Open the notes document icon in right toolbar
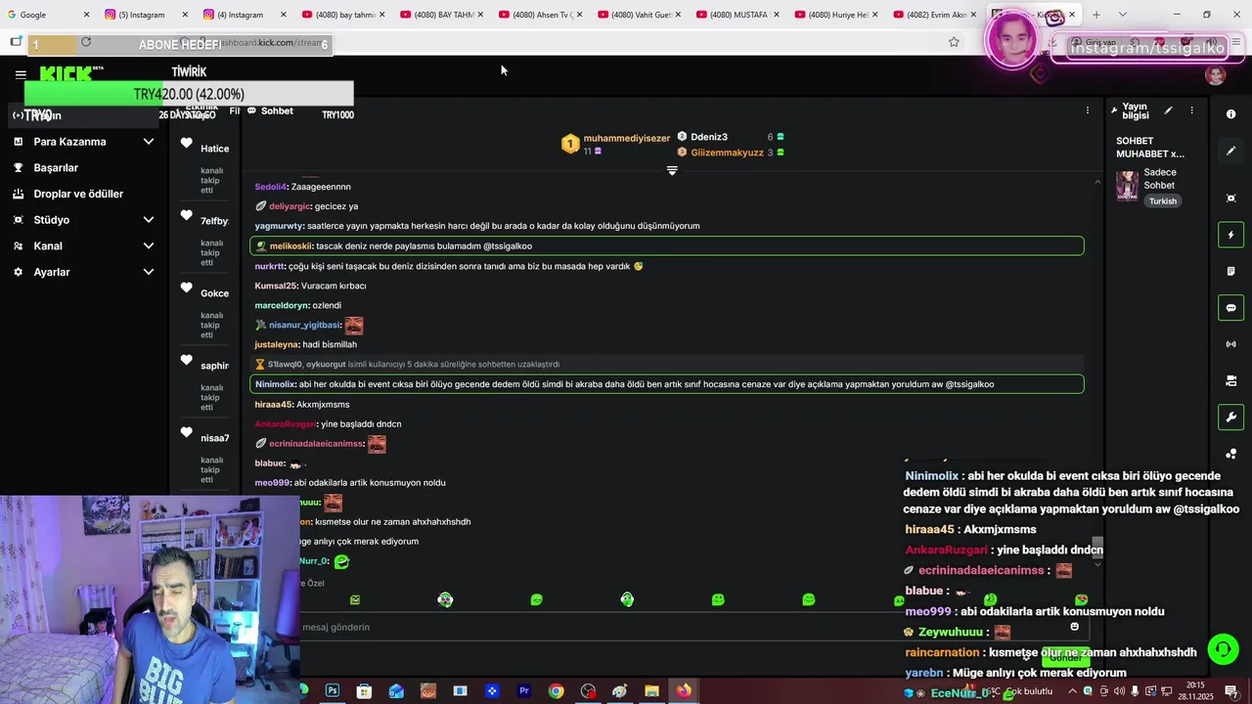This screenshot has height=704, width=1252. point(1230,271)
